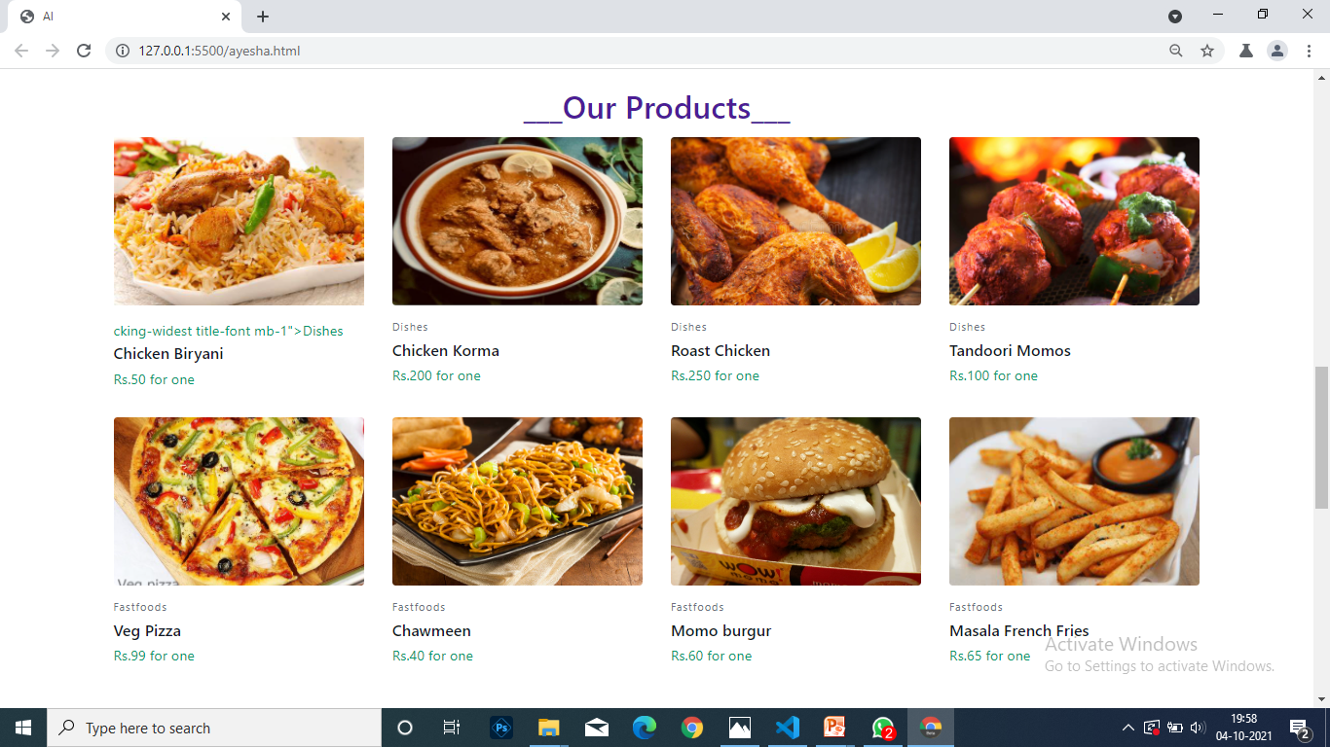Open a new tab with the plus button
This screenshot has height=747, width=1330.
coord(262,16)
